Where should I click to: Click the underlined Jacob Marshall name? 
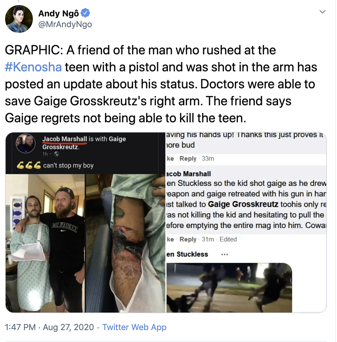[65, 139]
